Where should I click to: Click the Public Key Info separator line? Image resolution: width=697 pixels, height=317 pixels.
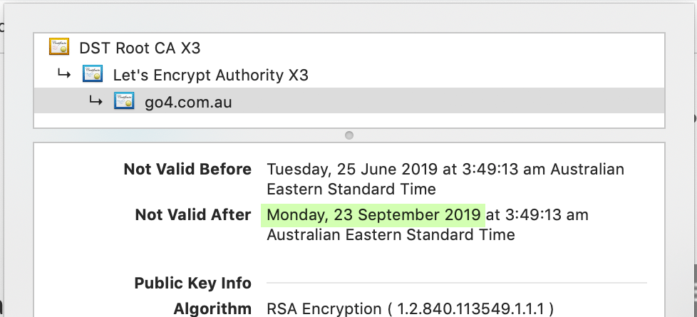(x=457, y=283)
